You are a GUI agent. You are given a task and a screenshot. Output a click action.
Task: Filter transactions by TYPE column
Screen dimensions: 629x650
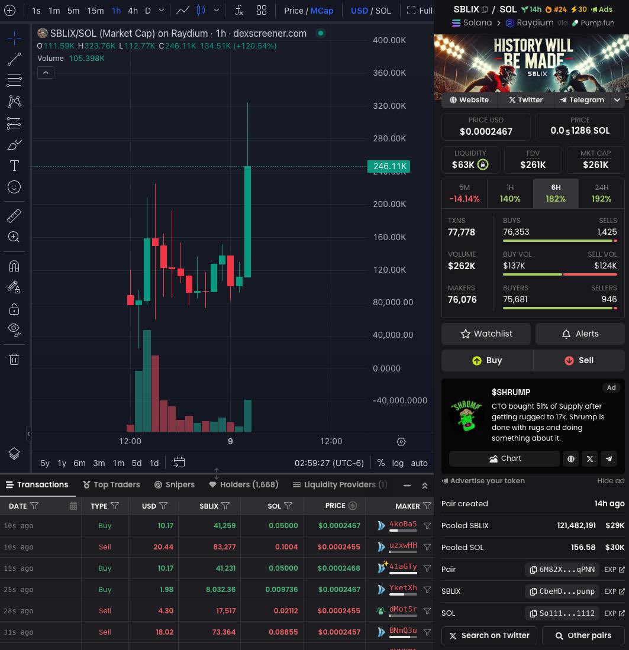tap(115, 506)
